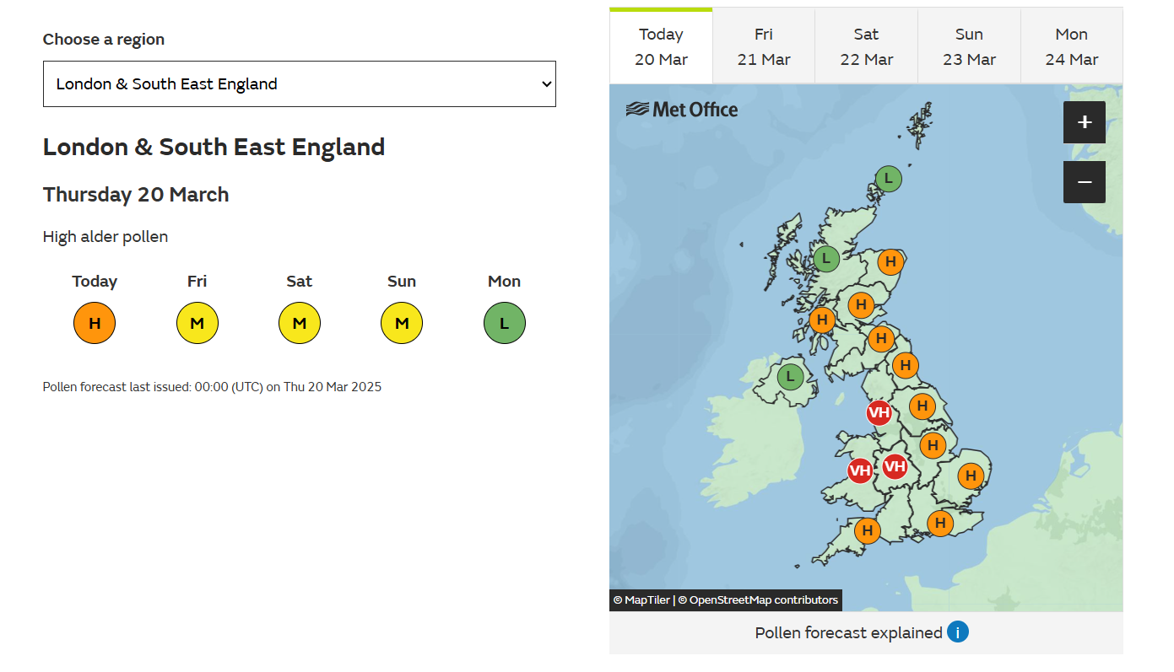Open the Choose a region dropdown

point(299,83)
